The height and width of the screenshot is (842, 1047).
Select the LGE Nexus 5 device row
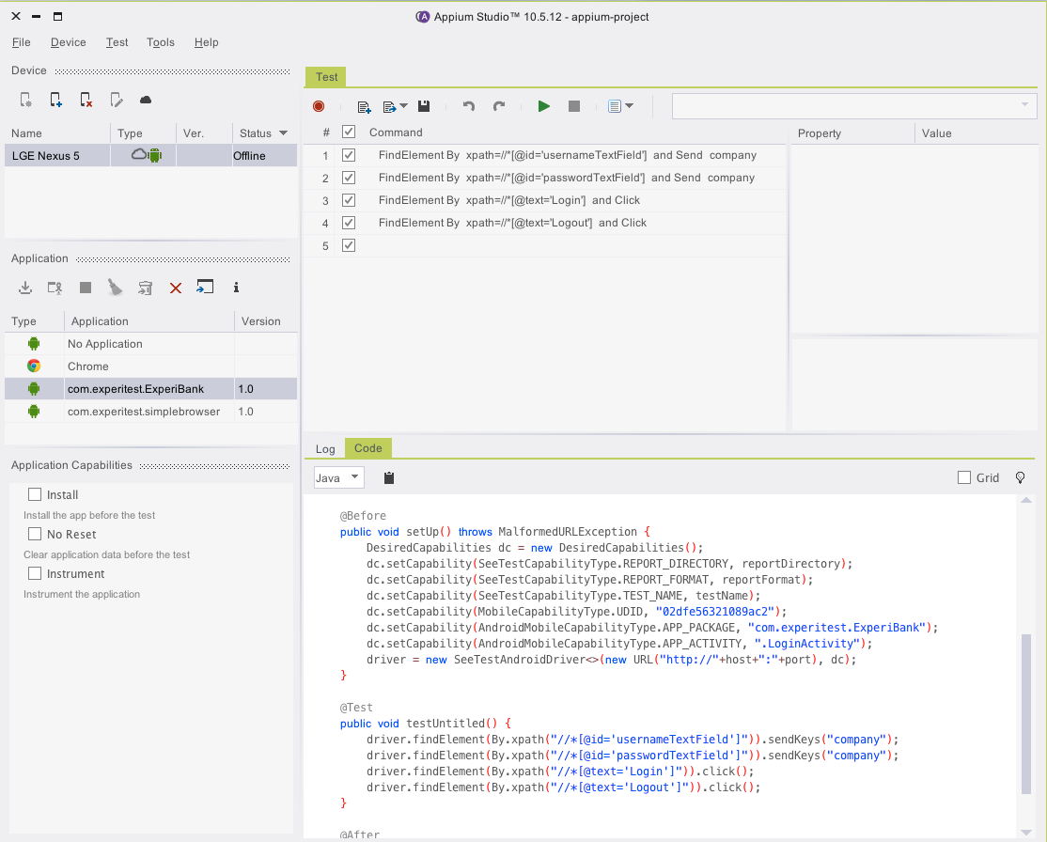coord(151,156)
